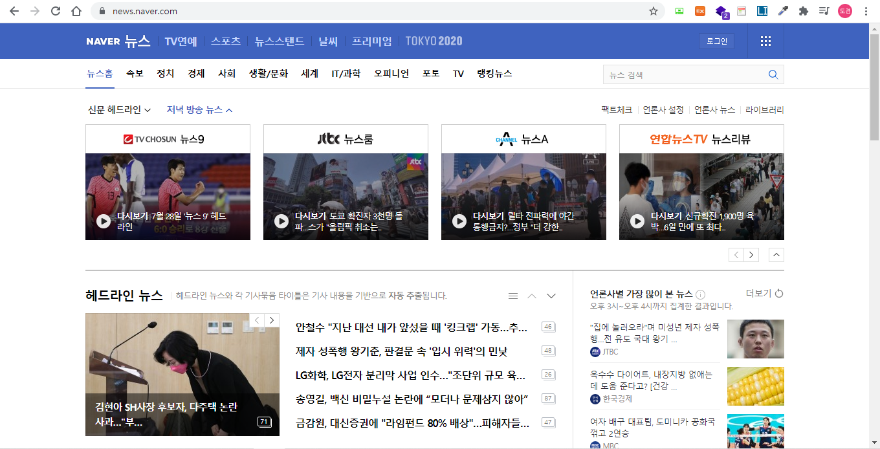Open 랭킹뉴스 tab
Viewport: 880px width, 449px height.
494,74
